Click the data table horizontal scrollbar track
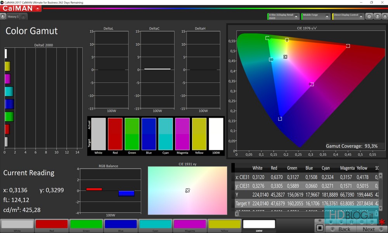The width and height of the screenshot is (388, 233). coord(307,214)
